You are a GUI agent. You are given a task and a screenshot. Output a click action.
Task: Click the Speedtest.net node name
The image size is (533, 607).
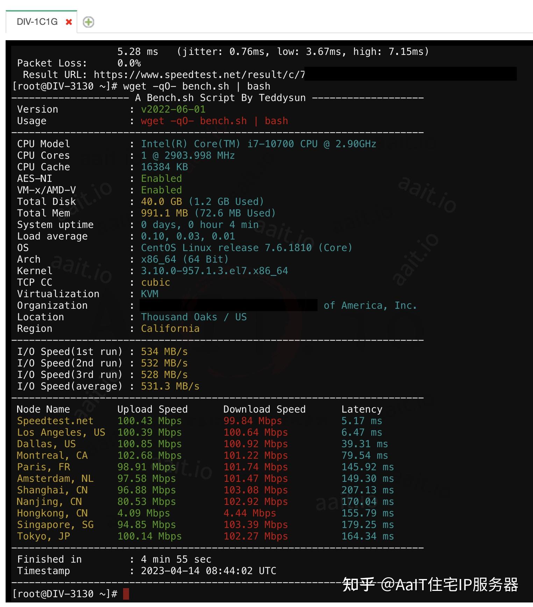55,421
